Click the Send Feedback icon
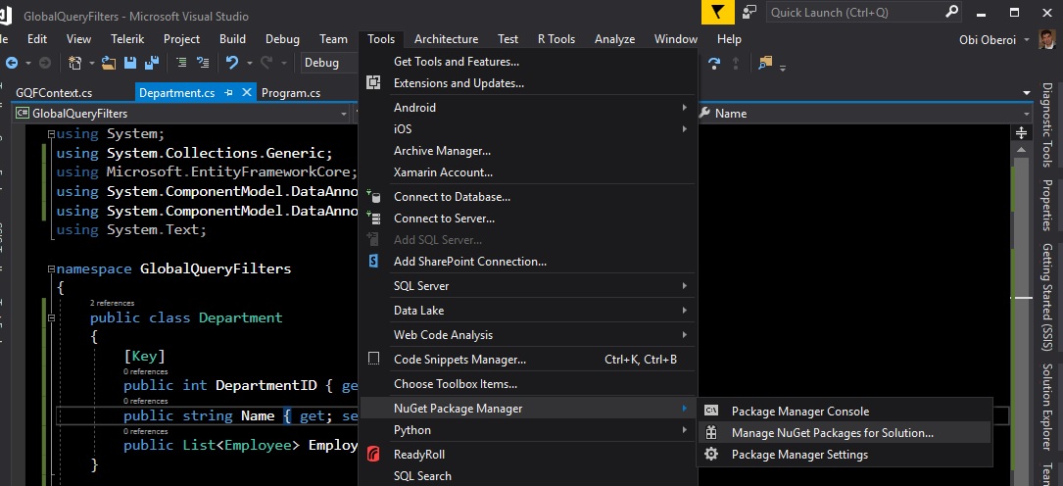The image size is (1063, 486). click(x=749, y=13)
